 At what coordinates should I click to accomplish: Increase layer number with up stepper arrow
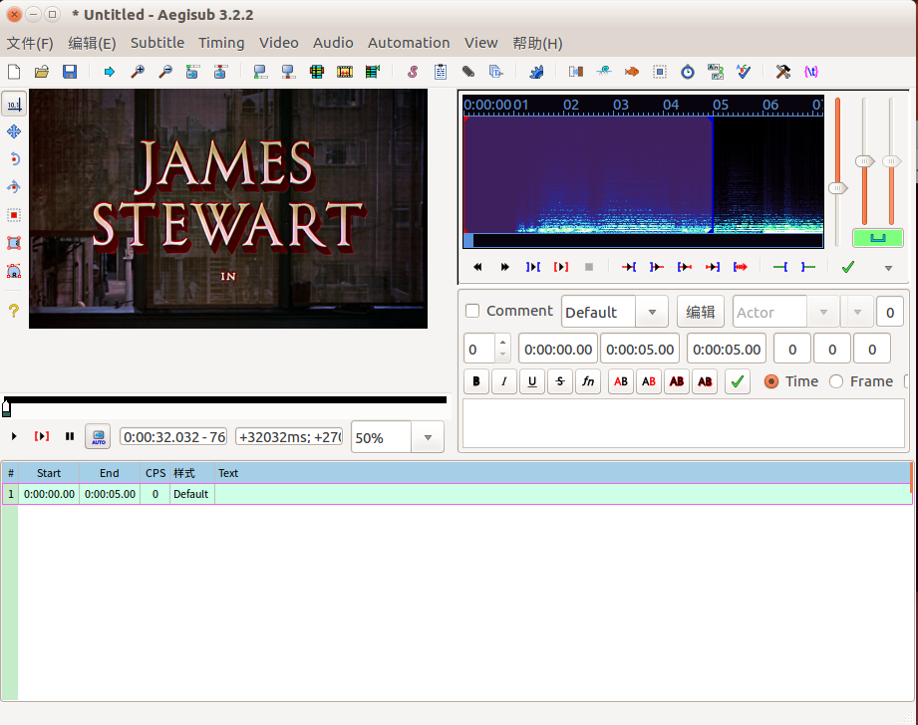click(x=502, y=342)
